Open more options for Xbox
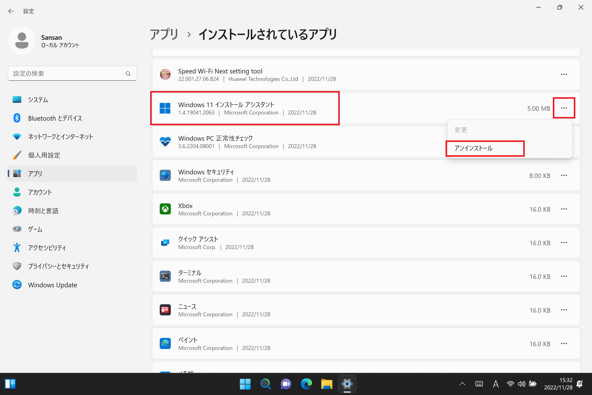592x395 pixels. (564, 209)
